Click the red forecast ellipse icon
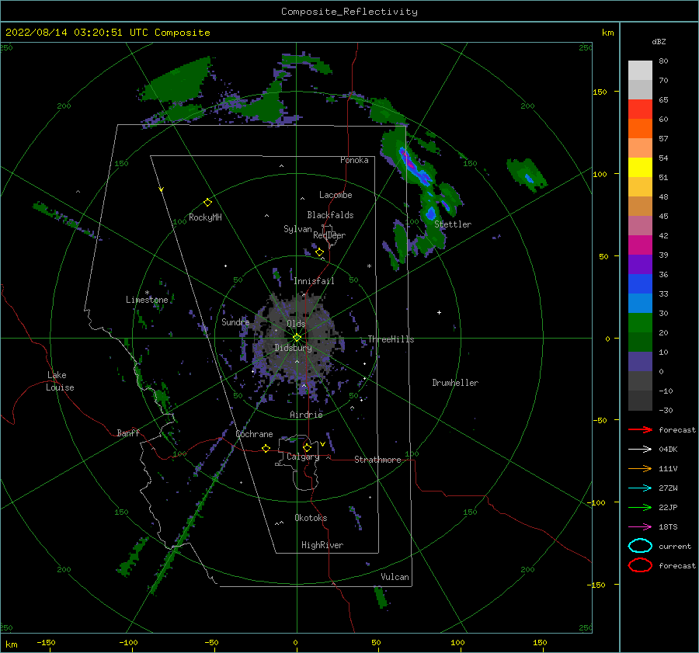The image size is (699, 653). [x=640, y=565]
